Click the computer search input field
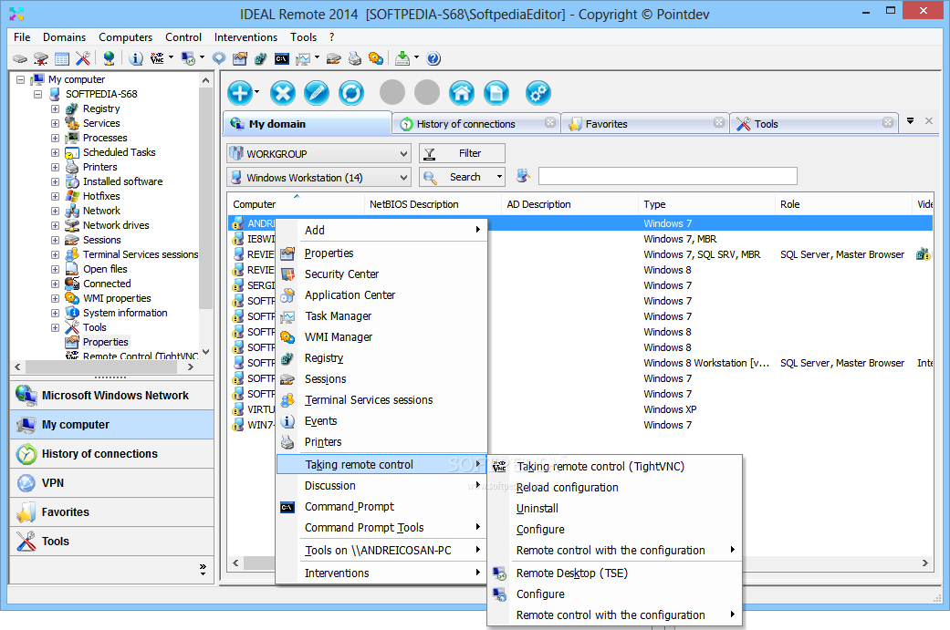The width and height of the screenshot is (950, 630). coord(668,176)
